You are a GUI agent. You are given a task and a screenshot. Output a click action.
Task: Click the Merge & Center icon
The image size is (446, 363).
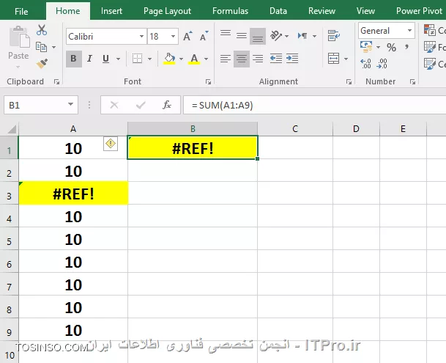tap(333, 59)
